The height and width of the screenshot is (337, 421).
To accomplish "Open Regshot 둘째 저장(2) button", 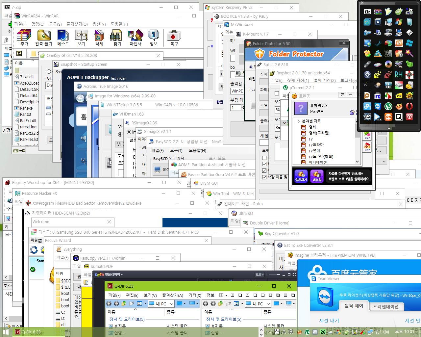I will tap(325, 80).
